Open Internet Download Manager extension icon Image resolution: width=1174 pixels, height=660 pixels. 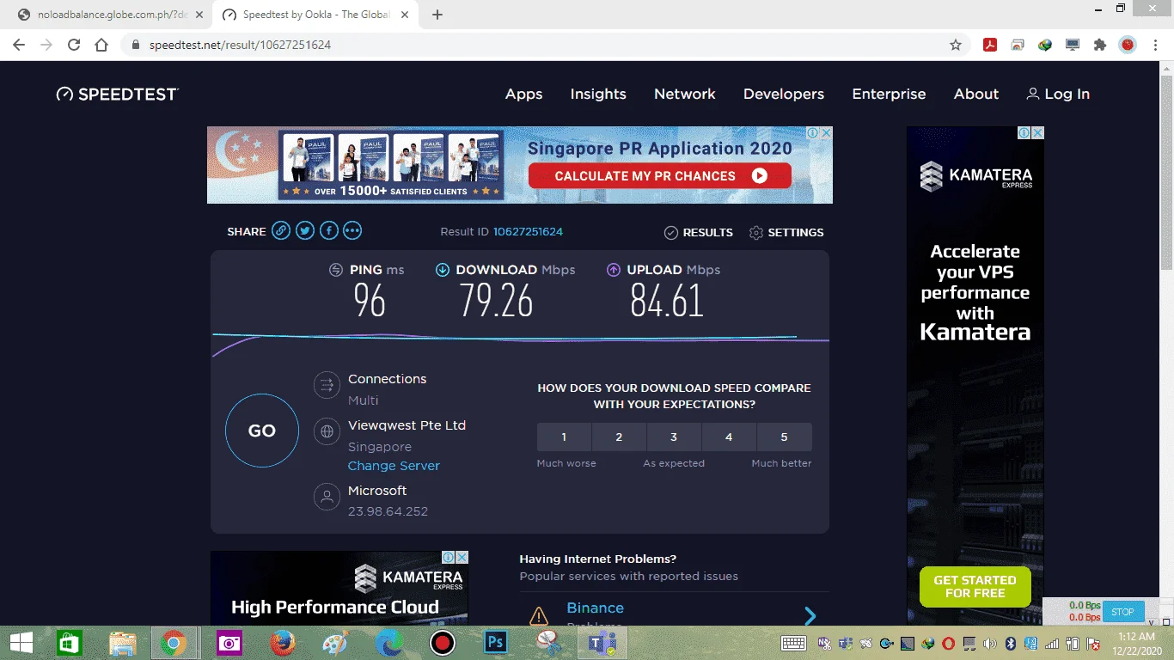pos(1045,45)
